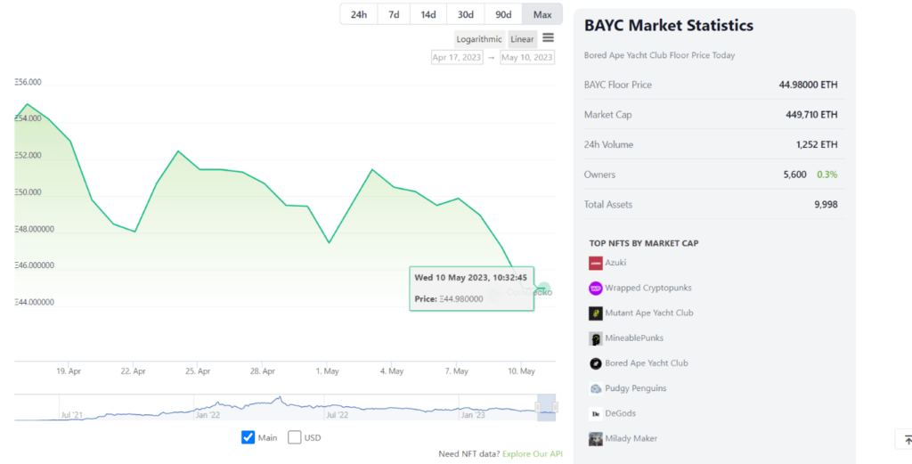Open the Mutant Ape Yacht Club link
This screenshot has width=912, height=464.
[649, 313]
